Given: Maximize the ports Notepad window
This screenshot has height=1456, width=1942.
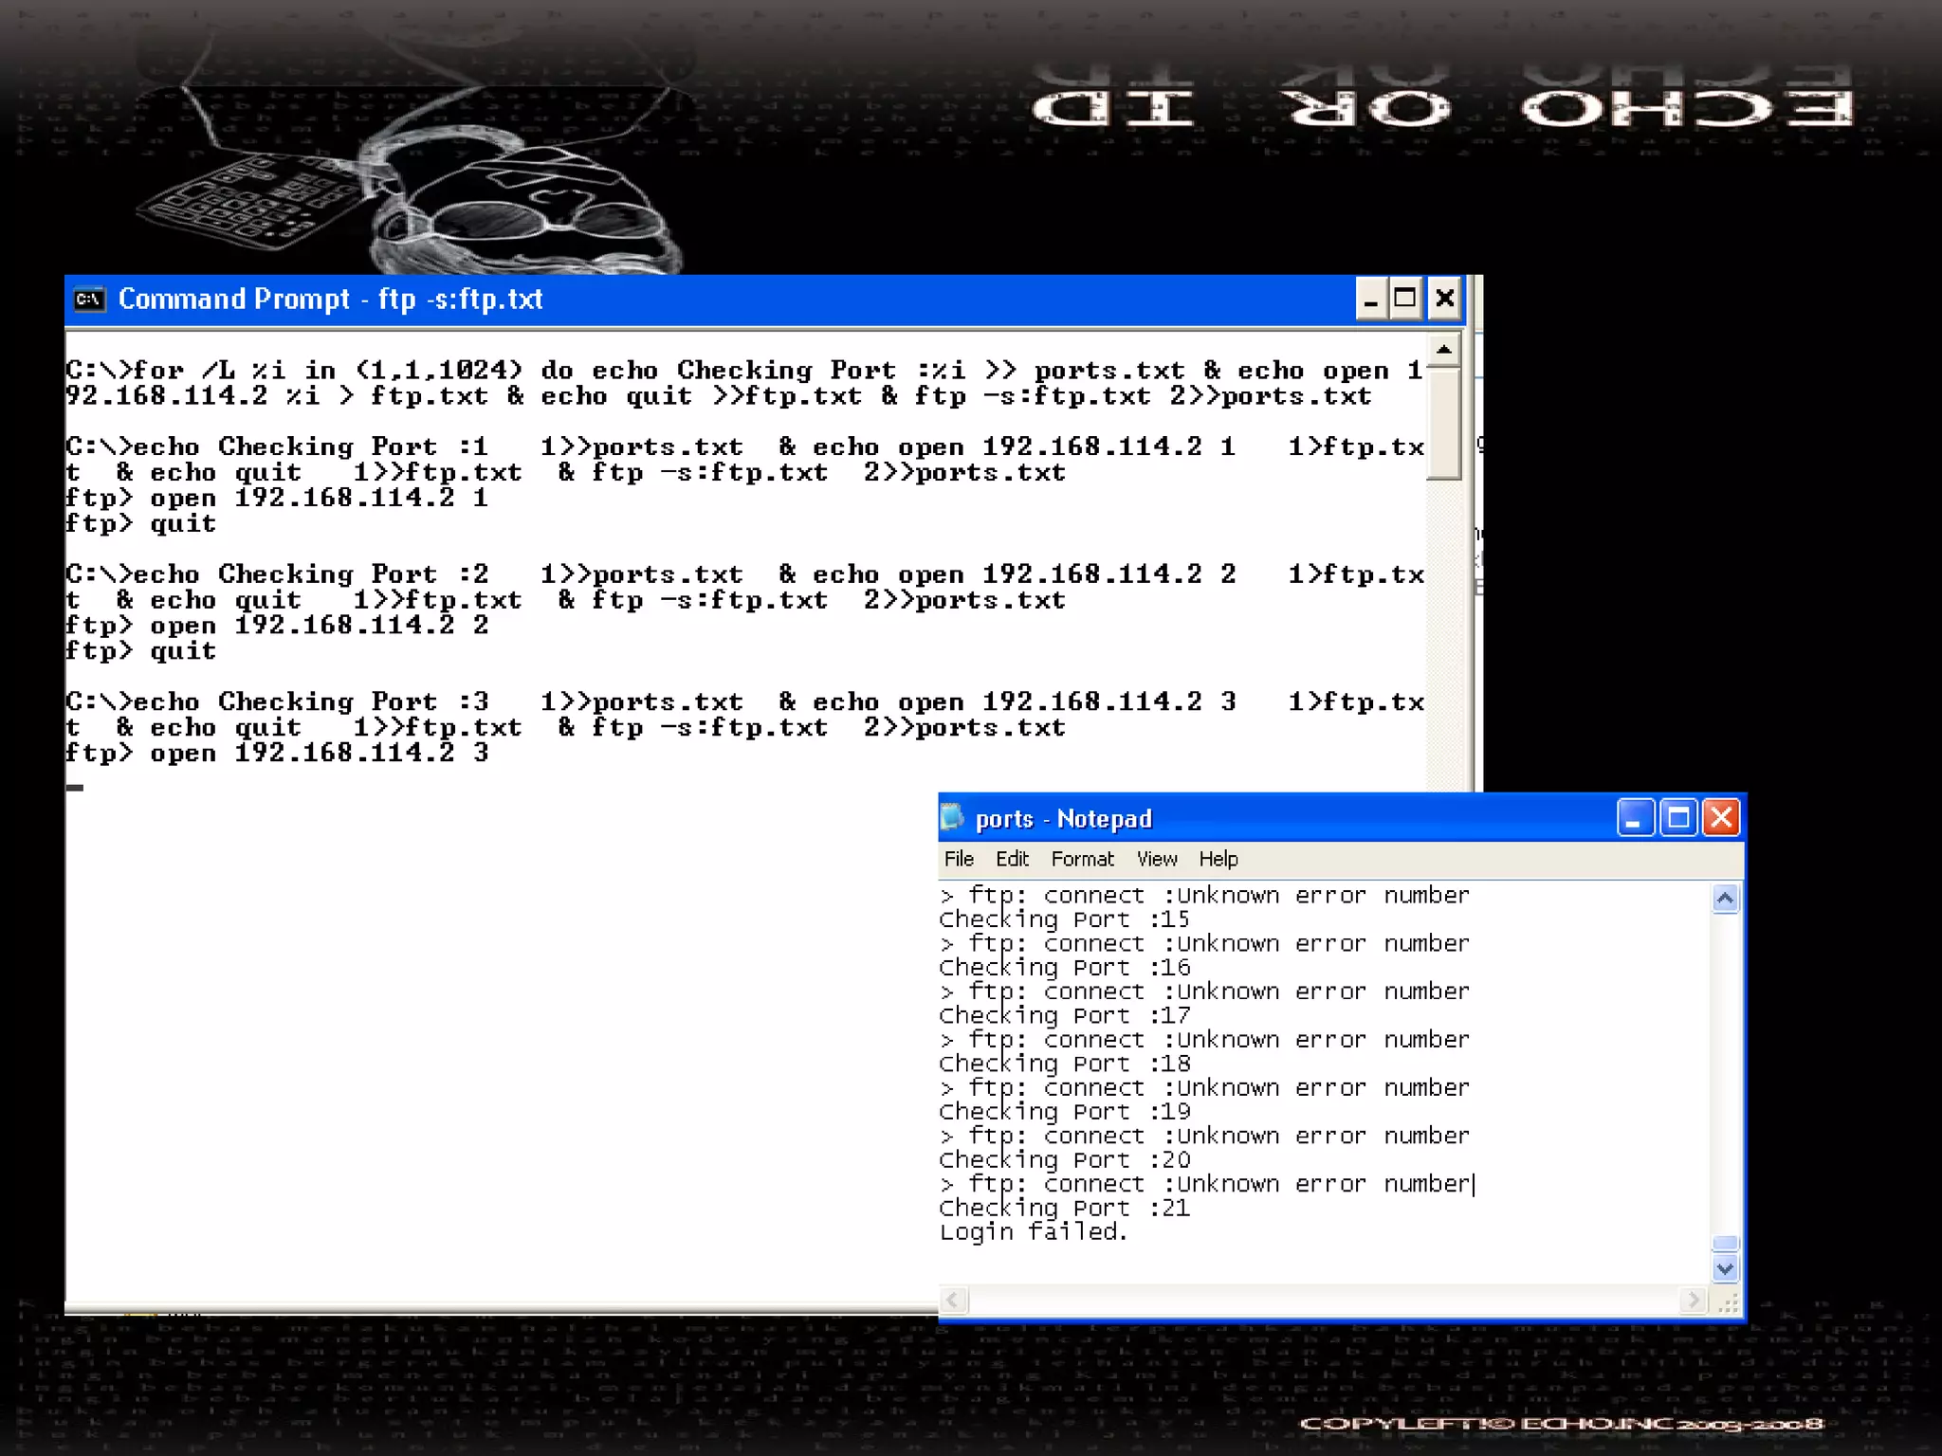Looking at the screenshot, I should coord(1678,817).
